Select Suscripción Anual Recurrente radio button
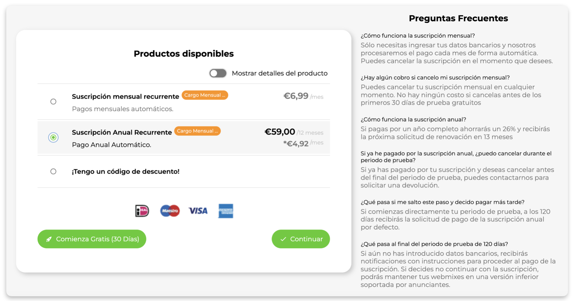573x301 pixels. [x=53, y=137]
